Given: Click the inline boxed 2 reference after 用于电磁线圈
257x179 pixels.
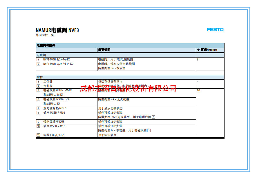Looking at the screenshot, I should (149, 130).
